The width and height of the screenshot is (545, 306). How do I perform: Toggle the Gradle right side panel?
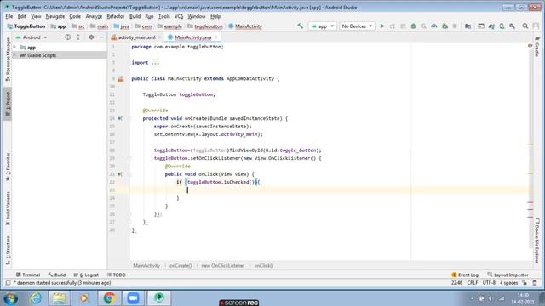pyautogui.click(x=537, y=47)
